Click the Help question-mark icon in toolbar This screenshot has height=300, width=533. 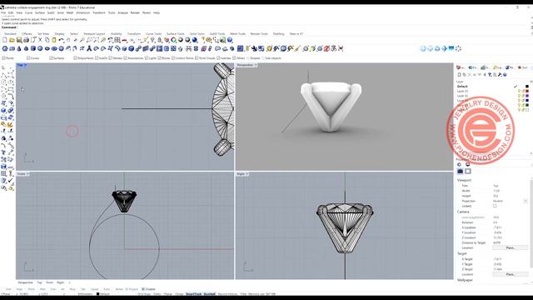click(x=230, y=40)
